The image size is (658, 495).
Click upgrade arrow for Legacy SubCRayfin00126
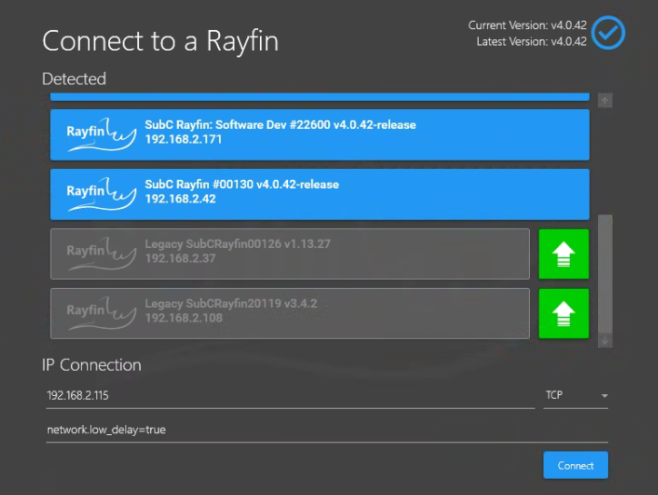click(563, 253)
